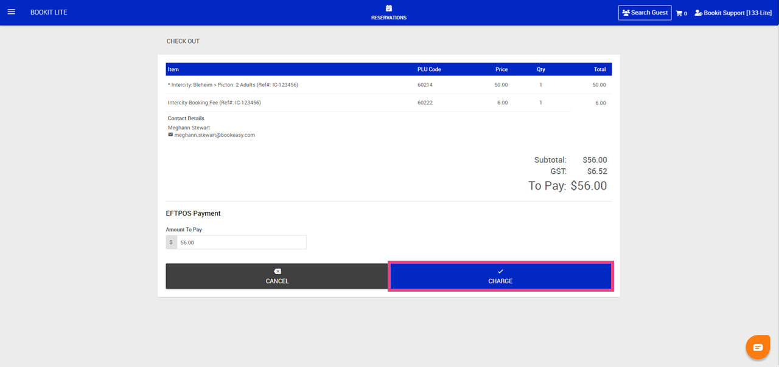
Task: Select the PLU Code column header
Action: click(429, 69)
